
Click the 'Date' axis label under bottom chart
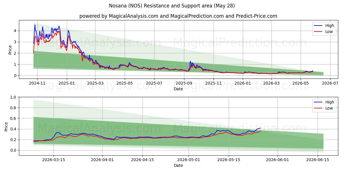(x=178, y=165)
